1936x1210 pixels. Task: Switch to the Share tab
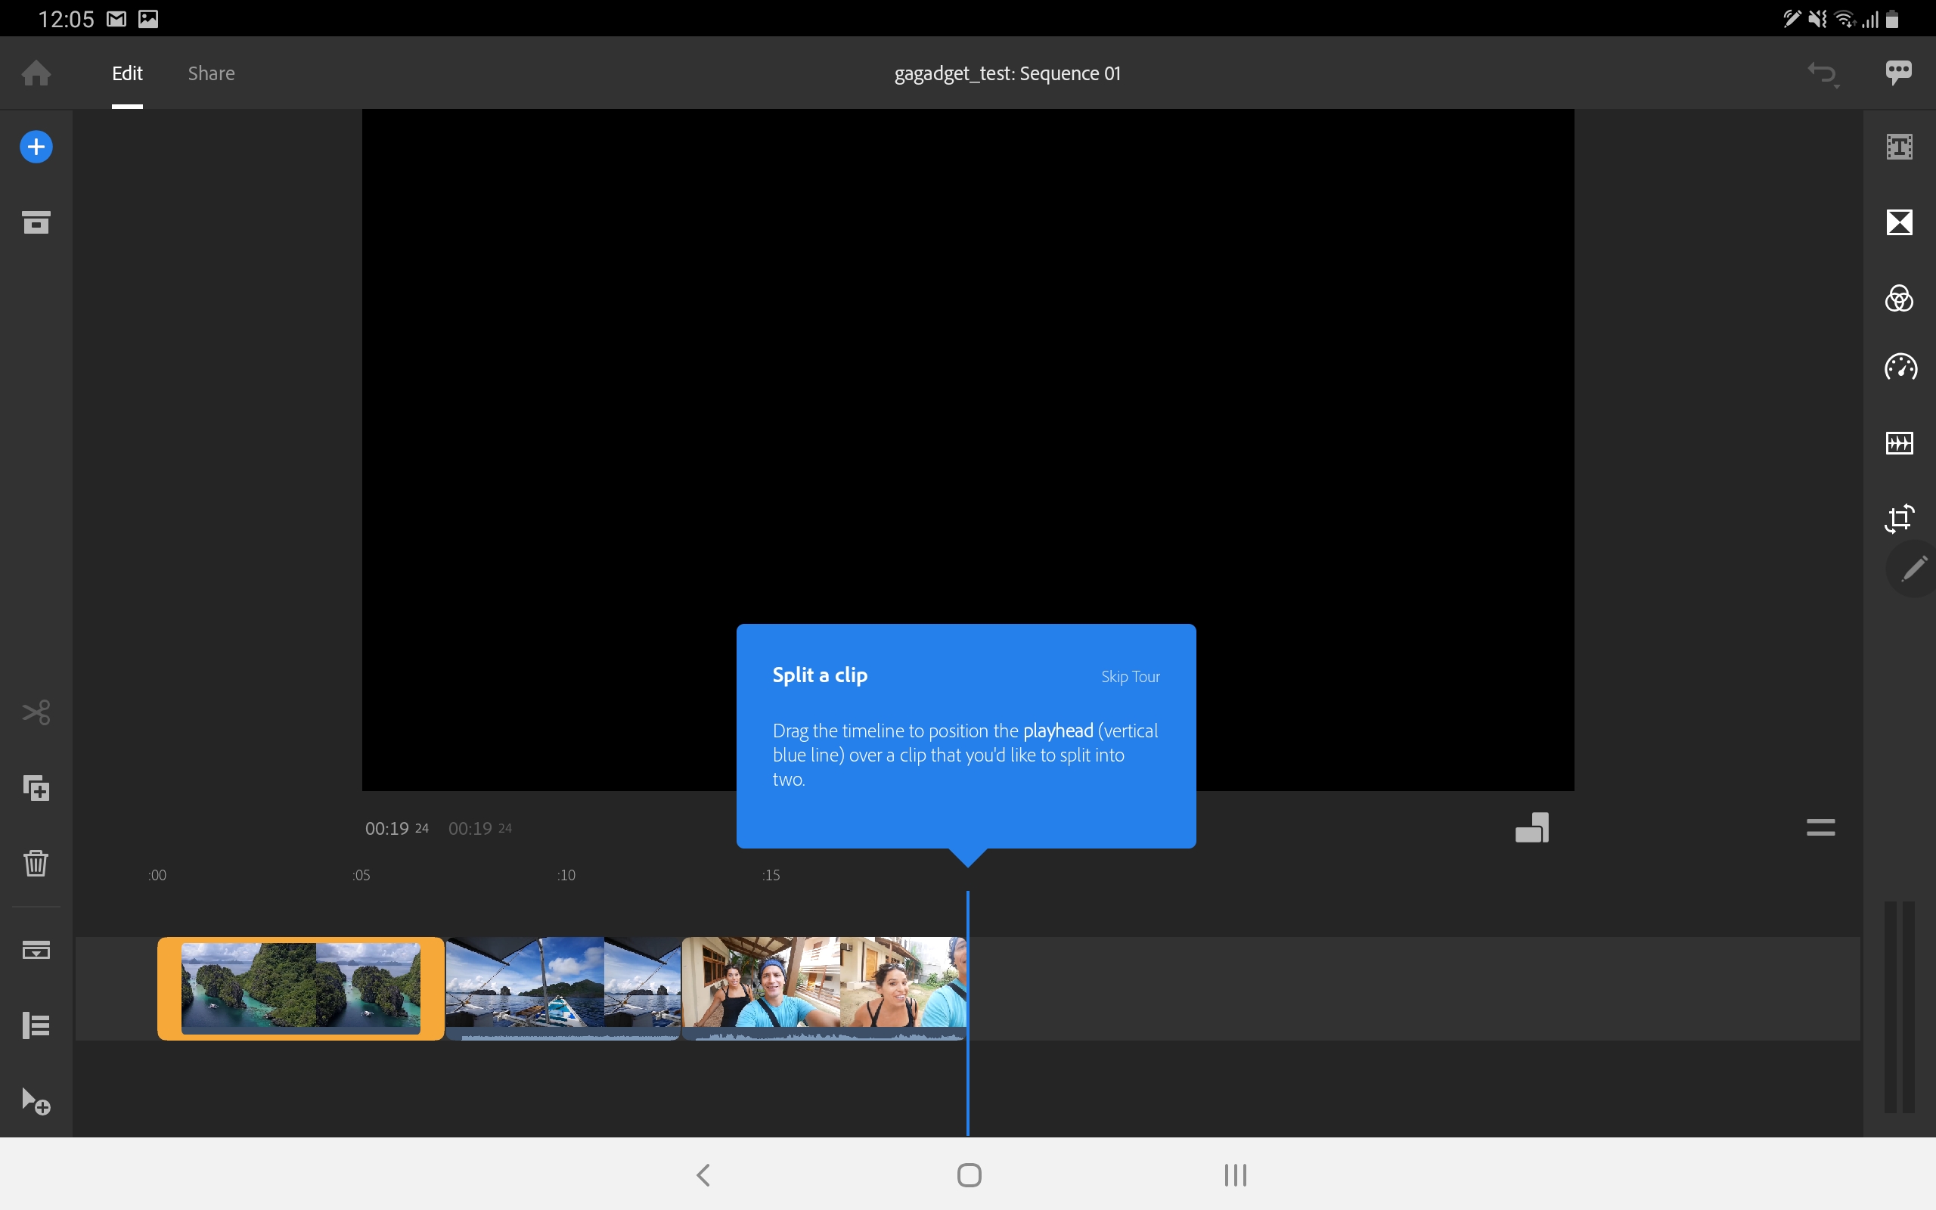point(211,73)
